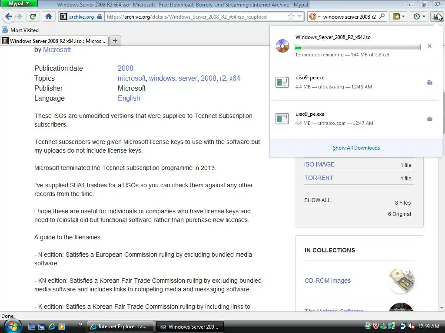Open the Home page button
The image size is (445, 333).
pos(49,16)
